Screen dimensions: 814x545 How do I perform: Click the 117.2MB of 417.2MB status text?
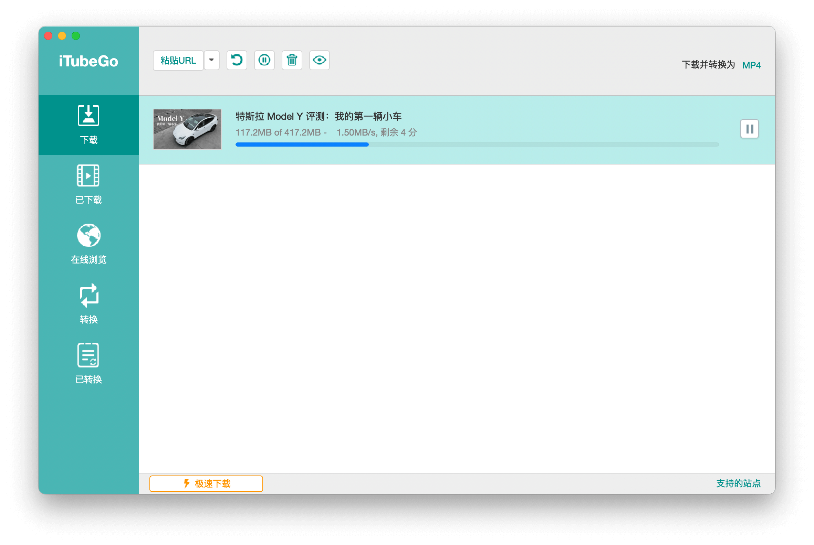326,132
